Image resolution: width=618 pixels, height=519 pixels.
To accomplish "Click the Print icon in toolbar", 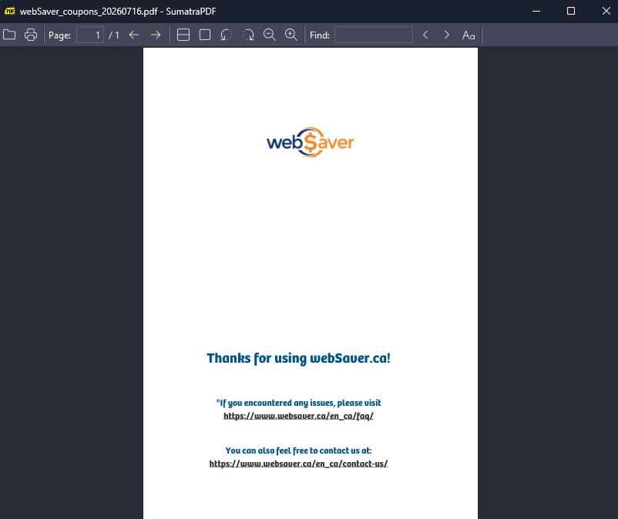I will [x=31, y=35].
